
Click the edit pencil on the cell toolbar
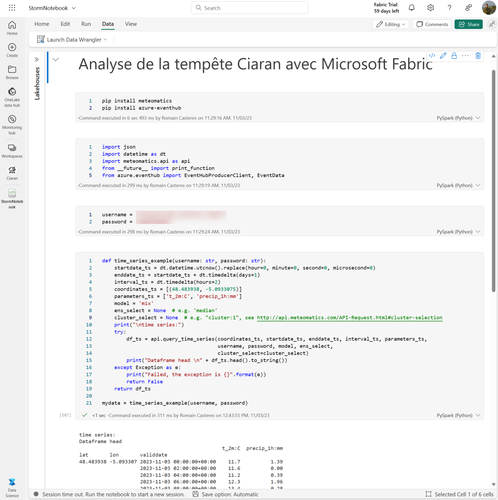(443, 56)
